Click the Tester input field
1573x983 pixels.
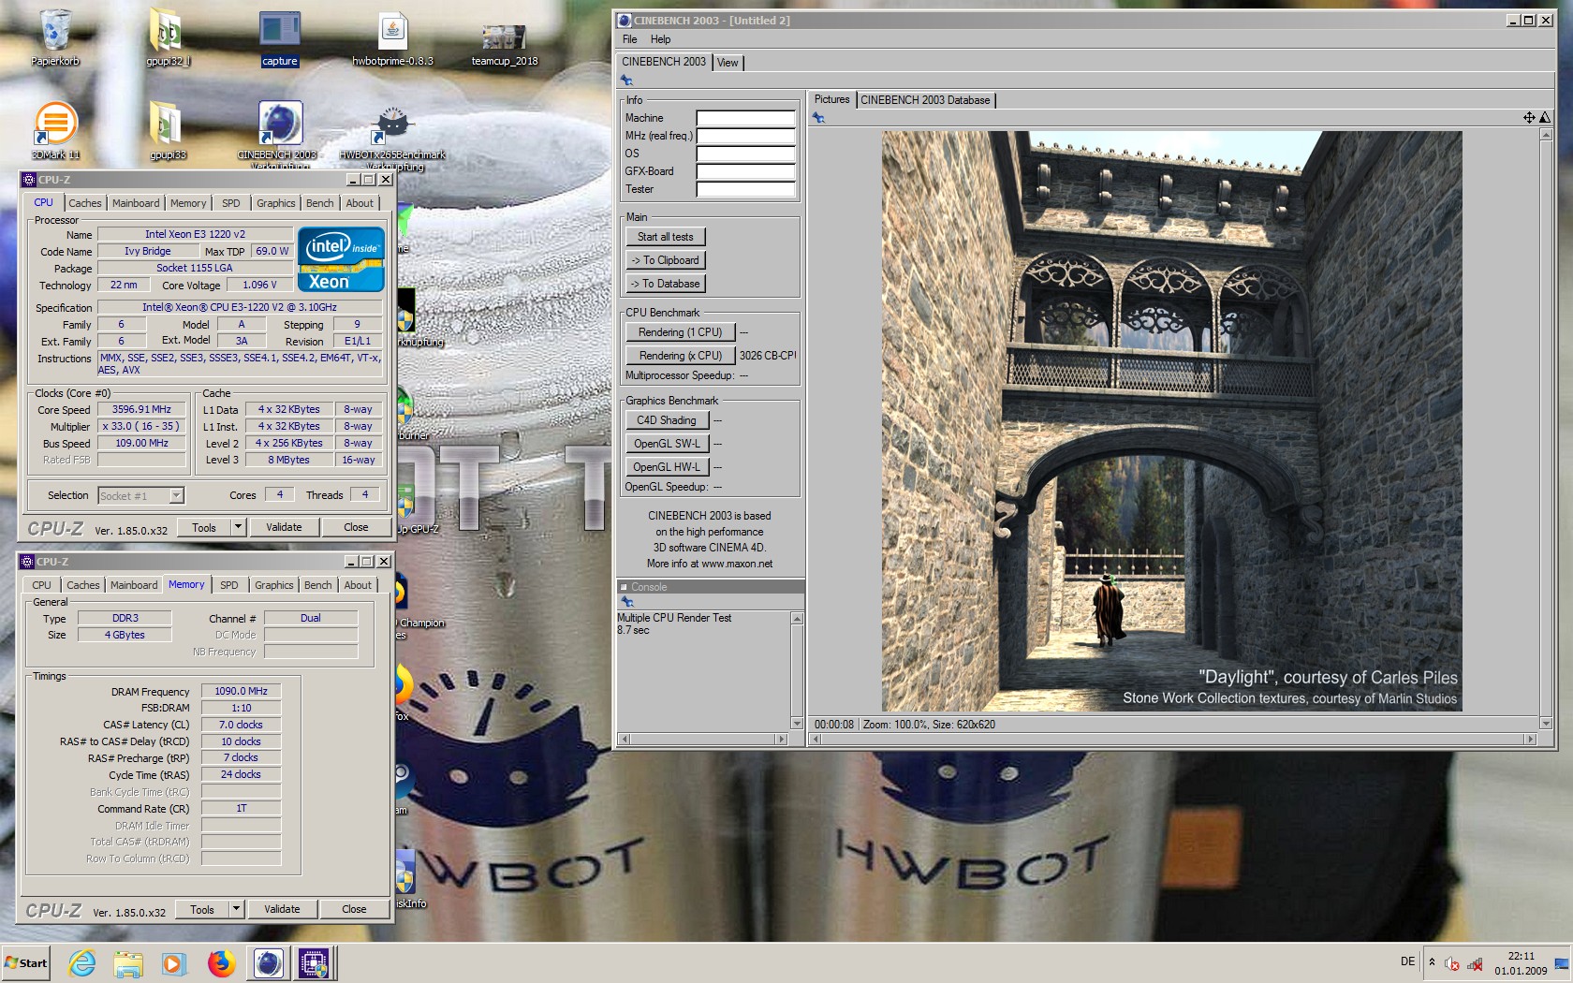(745, 189)
